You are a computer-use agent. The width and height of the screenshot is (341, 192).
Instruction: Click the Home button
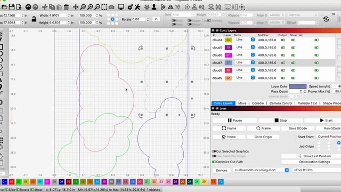(229, 137)
